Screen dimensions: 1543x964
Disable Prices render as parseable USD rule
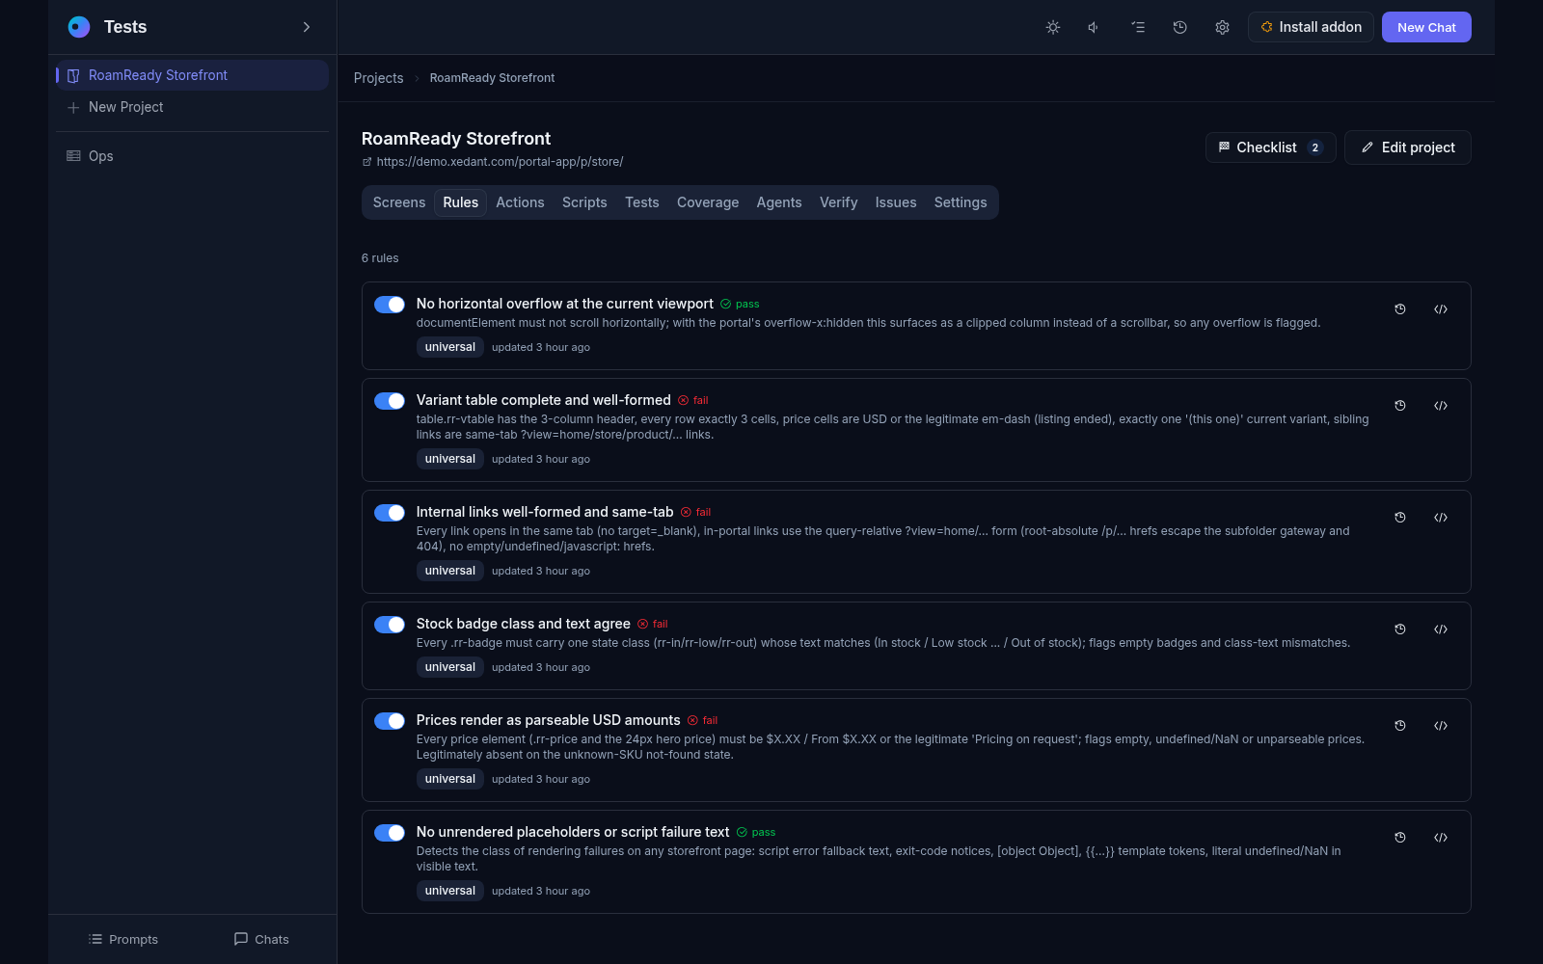coord(390,721)
